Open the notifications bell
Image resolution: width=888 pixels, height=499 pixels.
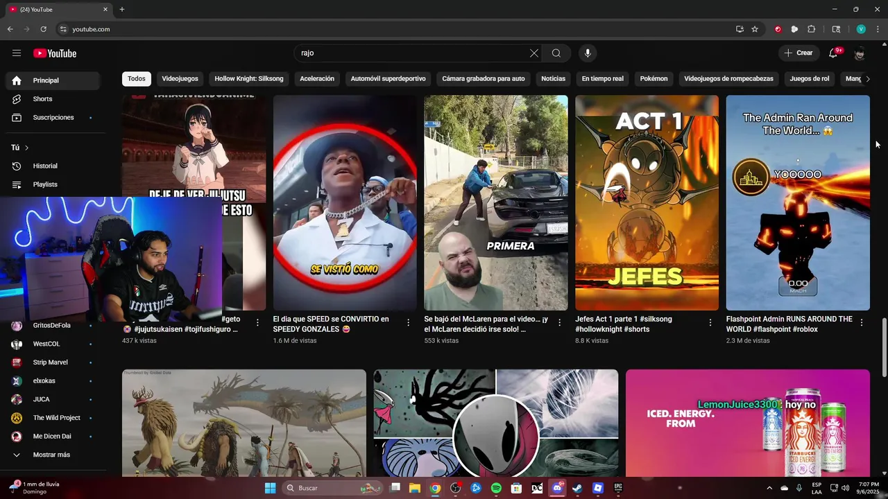coord(834,53)
